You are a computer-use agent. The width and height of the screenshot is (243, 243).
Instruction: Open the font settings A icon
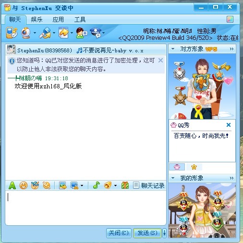12,185
